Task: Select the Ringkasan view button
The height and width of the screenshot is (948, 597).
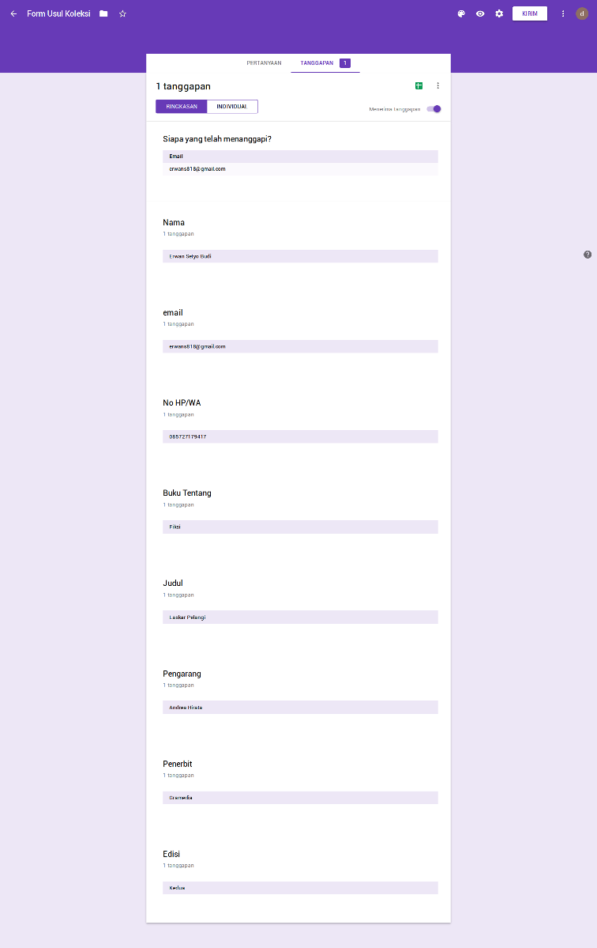Action: 182,107
